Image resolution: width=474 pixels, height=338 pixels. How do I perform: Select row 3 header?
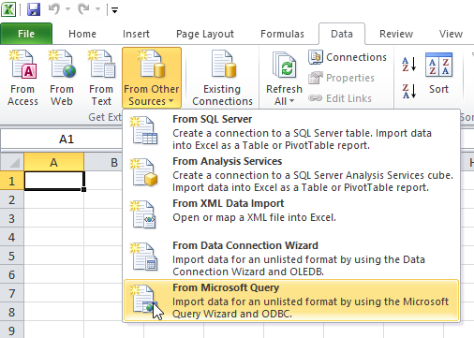(x=12, y=218)
